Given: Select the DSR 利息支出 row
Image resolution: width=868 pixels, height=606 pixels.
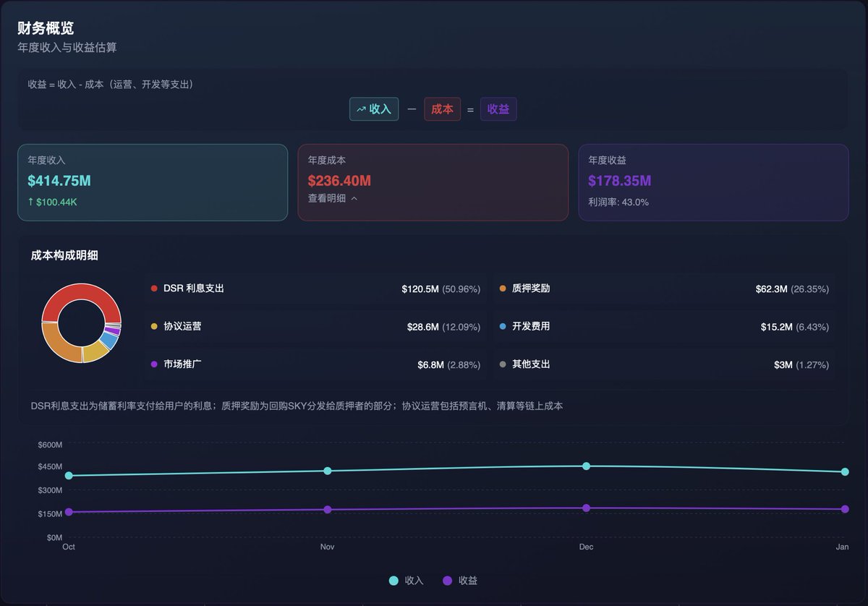Looking at the screenshot, I should pyautogui.click(x=315, y=289).
